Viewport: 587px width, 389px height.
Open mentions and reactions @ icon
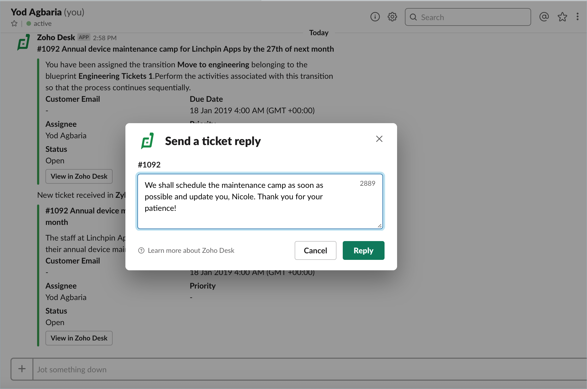tap(544, 17)
